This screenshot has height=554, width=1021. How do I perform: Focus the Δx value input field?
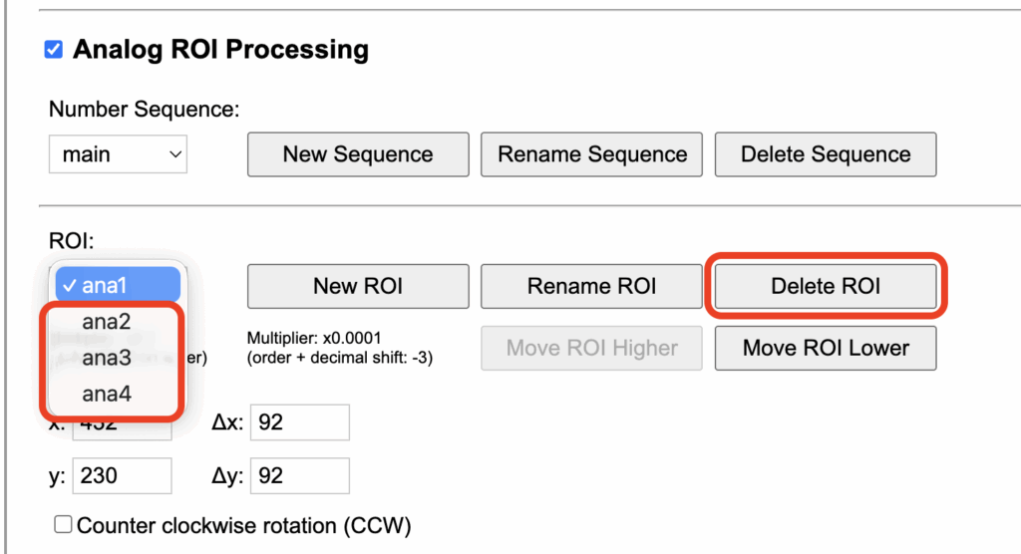click(299, 422)
